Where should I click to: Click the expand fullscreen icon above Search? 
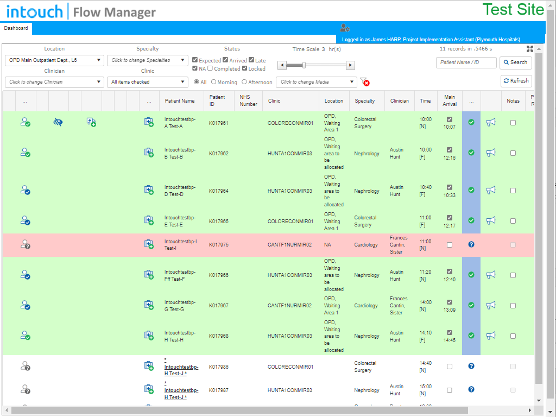pos(530,49)
